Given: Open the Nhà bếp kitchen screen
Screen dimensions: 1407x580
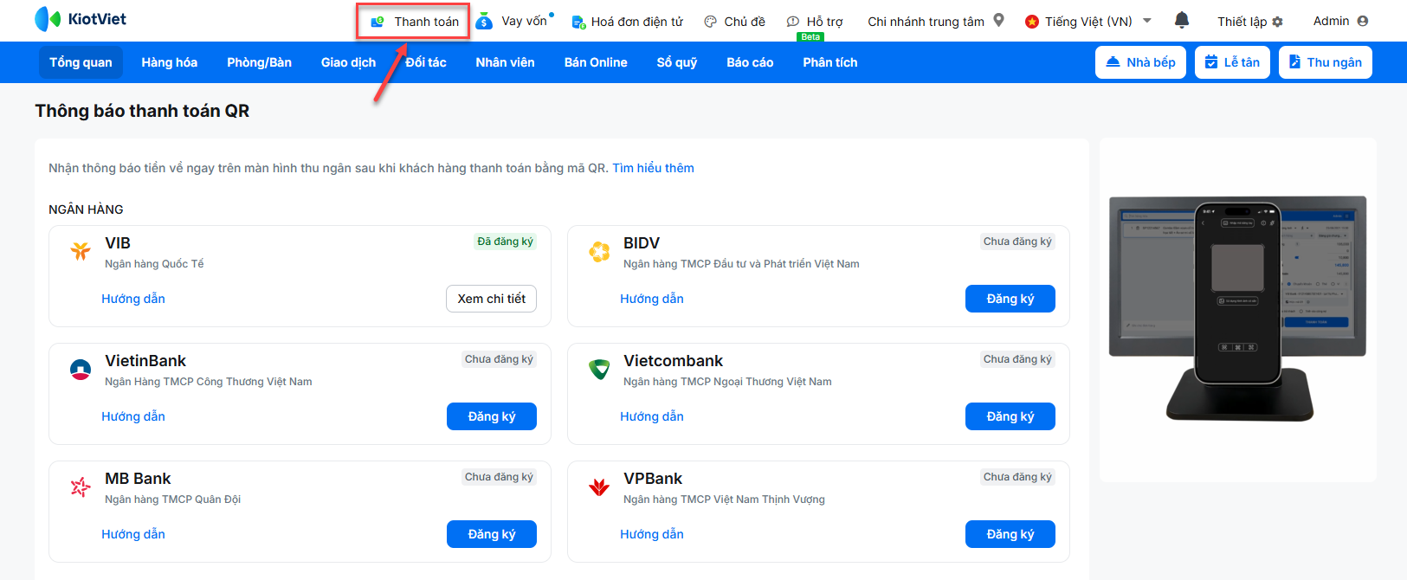Looking at the screenshot, I should click(x=1140, y=62).
